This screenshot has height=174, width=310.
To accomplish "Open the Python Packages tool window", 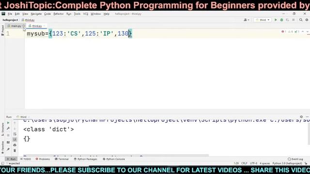I will click(x=85, y=159).
